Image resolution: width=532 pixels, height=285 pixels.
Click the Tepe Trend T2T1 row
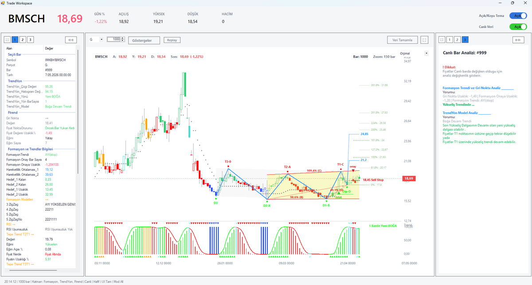click(x=40, y=234)
